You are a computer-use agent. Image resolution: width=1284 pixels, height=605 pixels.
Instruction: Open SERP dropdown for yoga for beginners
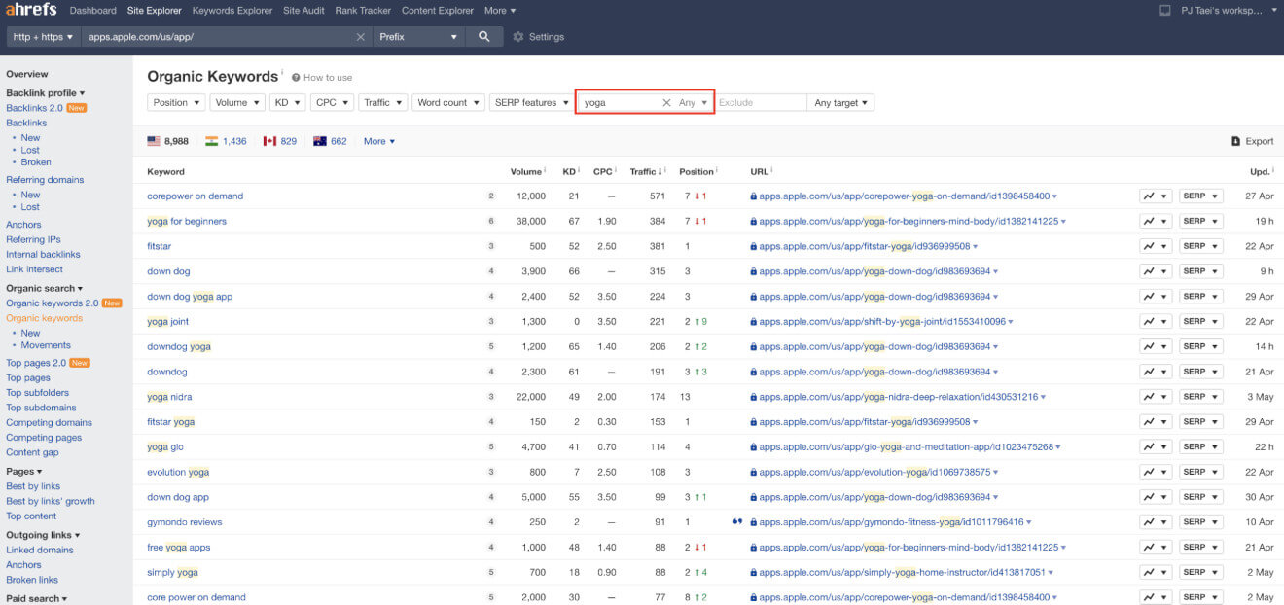(1201, 221)
